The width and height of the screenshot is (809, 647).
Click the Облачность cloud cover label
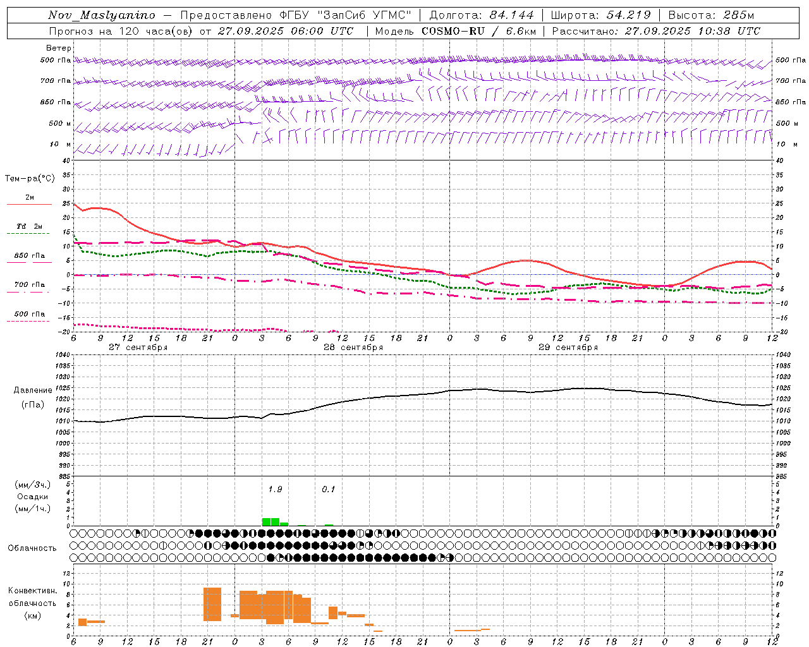32,548
